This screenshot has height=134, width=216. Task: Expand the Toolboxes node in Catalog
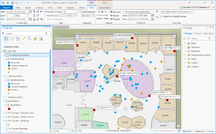click(x=185, y=47)
